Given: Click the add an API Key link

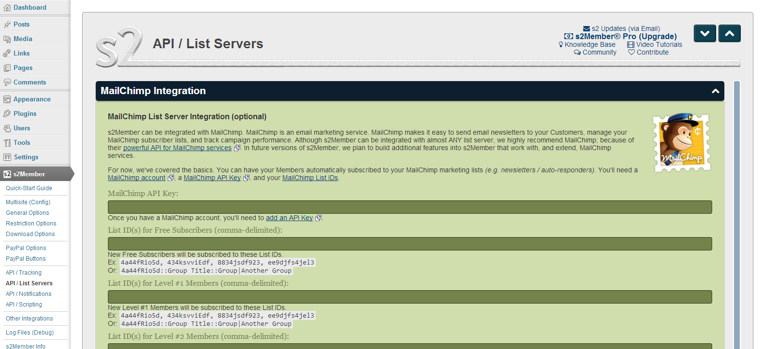Looking at the screenshot, I should pyautogui.click(x=289, y=218).
